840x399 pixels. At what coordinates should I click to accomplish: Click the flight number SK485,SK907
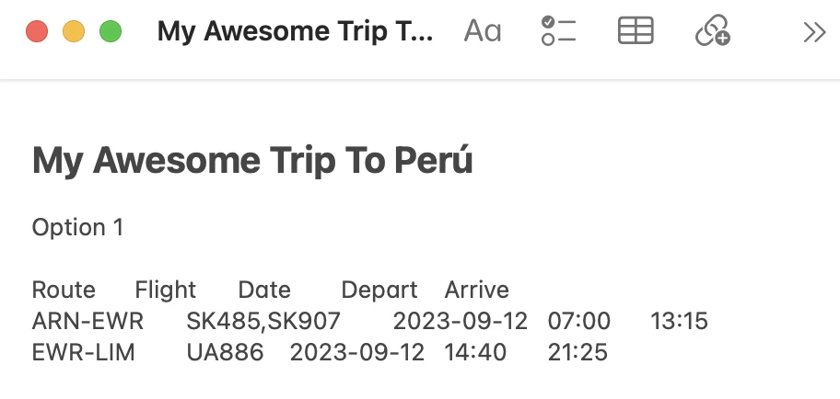point(263,322)
